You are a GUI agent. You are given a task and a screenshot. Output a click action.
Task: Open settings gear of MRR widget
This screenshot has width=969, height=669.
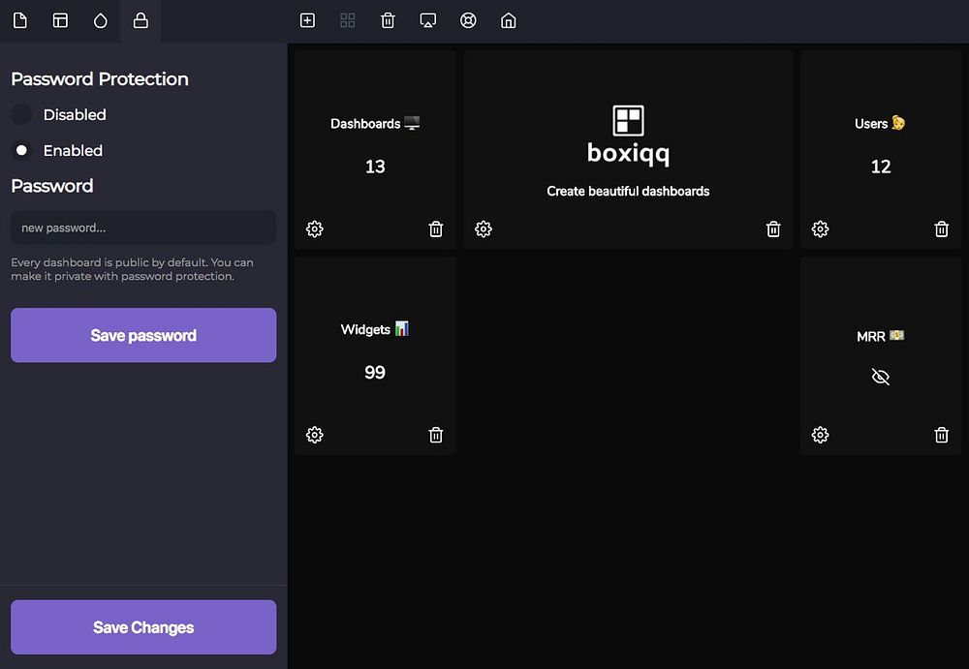(820, 435)
